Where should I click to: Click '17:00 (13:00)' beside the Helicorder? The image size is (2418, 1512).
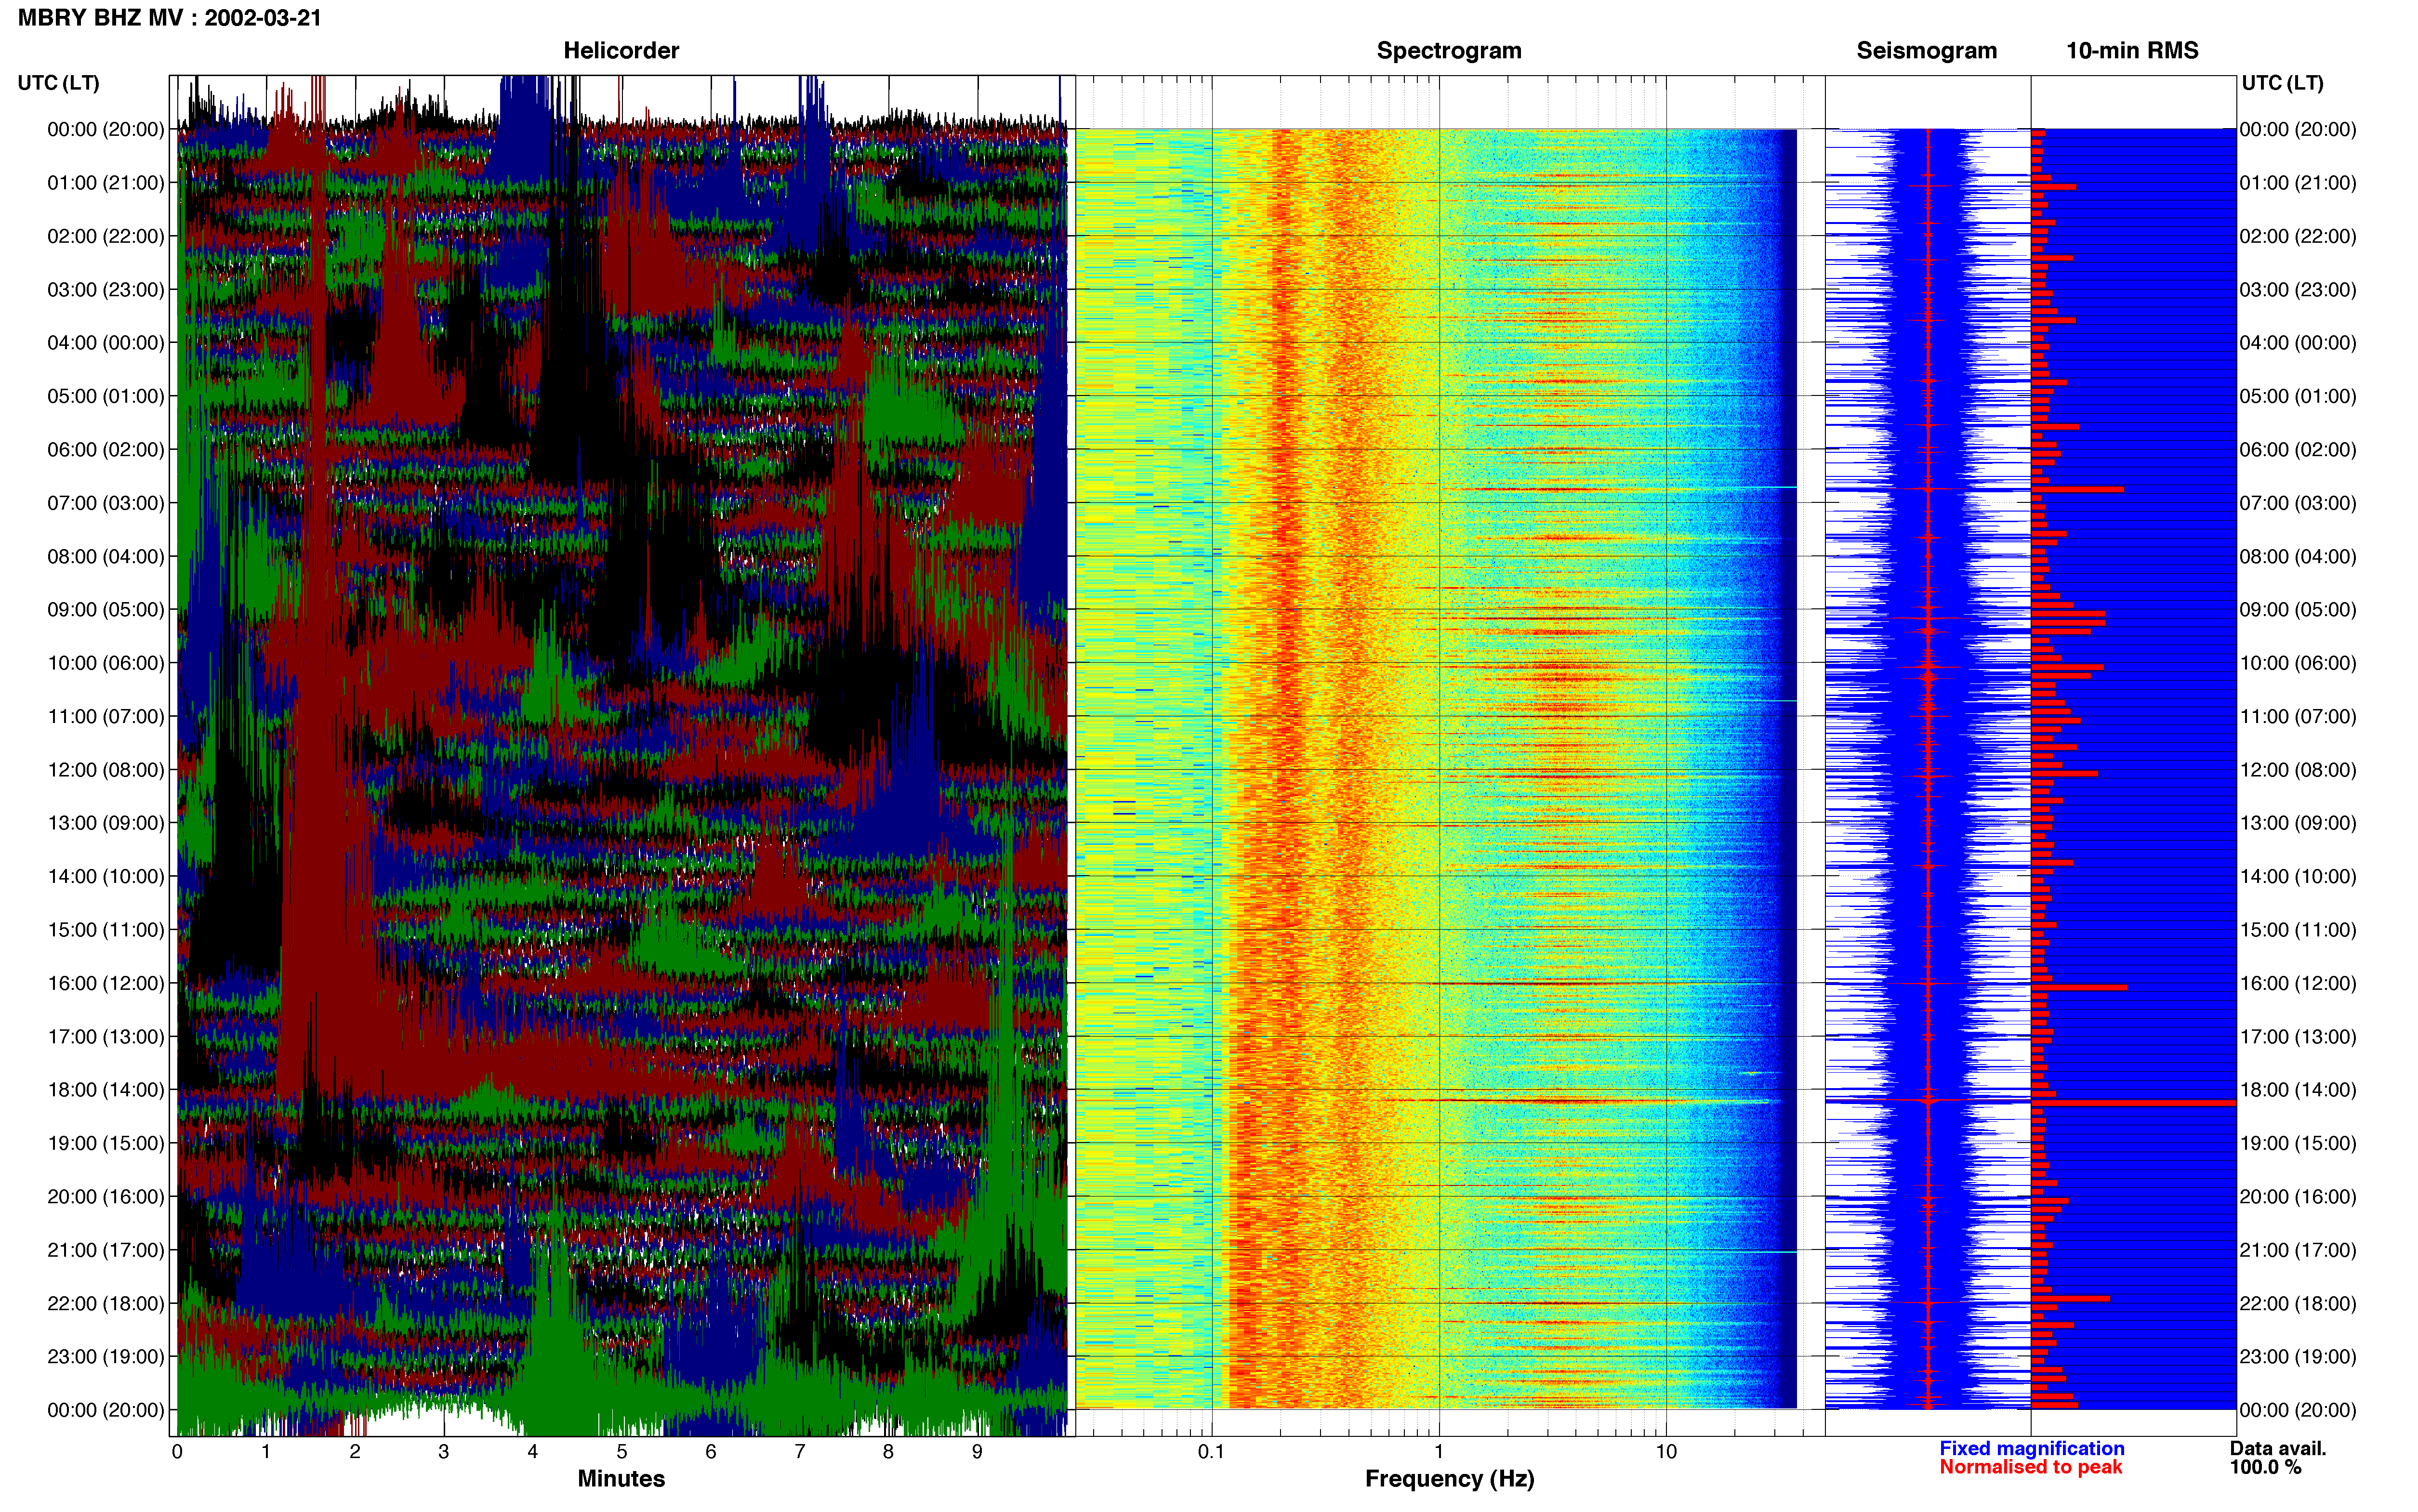point(106,1037)
